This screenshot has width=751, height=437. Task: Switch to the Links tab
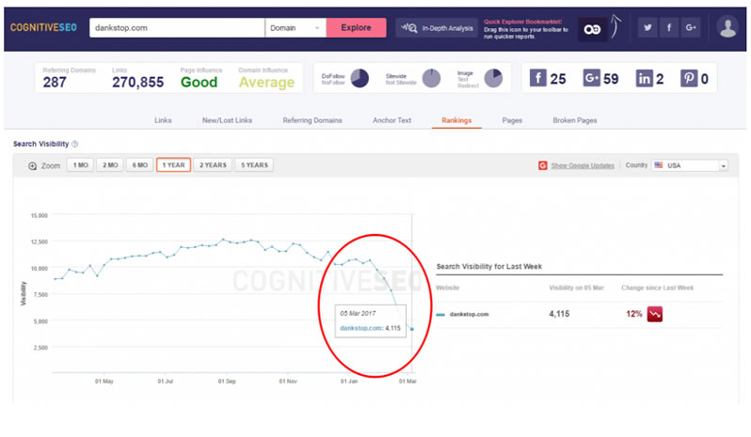click(x=163, y=120)
